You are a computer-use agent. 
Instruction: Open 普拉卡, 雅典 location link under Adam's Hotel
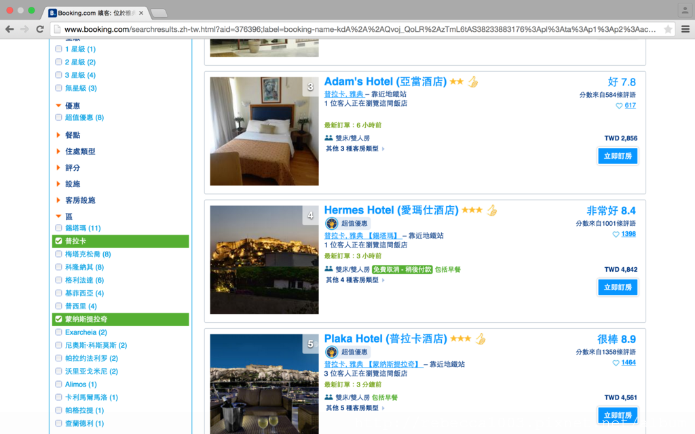point(344,94)
